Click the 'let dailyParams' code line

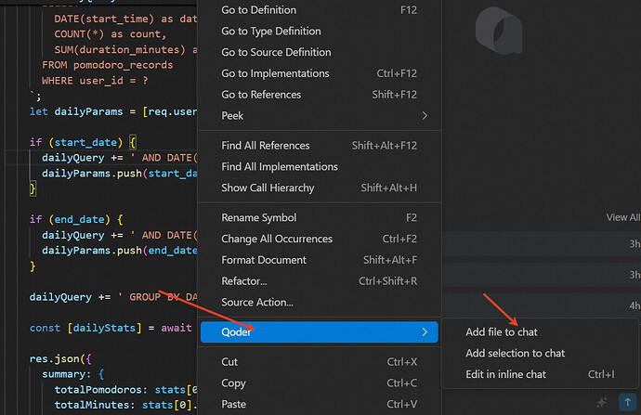[112, 112]
